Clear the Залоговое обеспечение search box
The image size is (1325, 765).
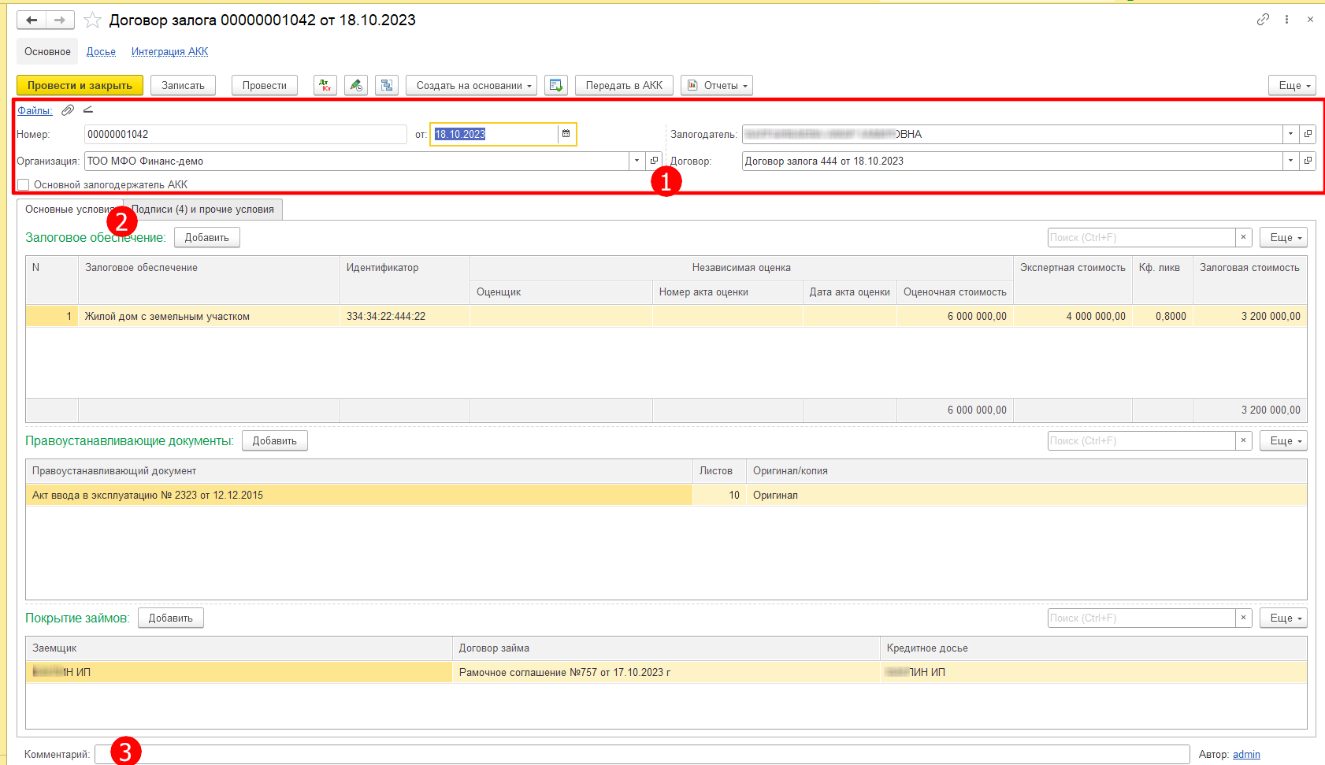click(1244, 237)
